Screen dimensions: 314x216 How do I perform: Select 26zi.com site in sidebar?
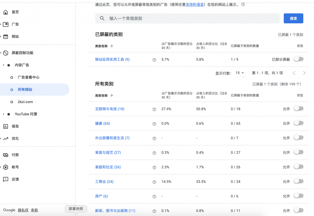[25, 102]
